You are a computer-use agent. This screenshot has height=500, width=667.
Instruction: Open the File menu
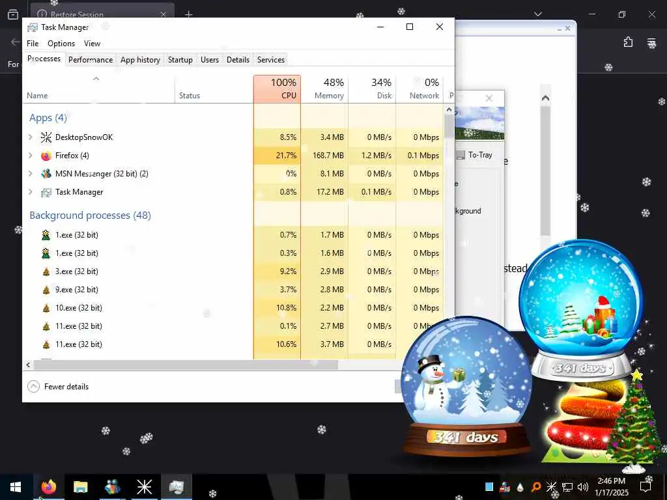pos(33,44)
